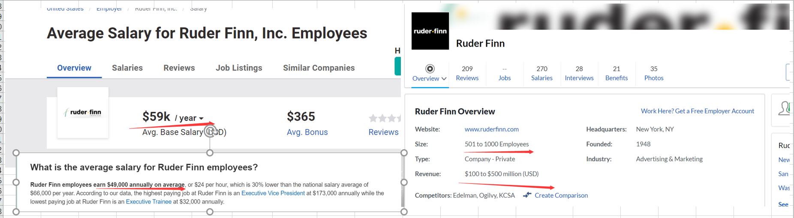Click the user profile icon at right
The image size is (794, 218).
(784, 109)
